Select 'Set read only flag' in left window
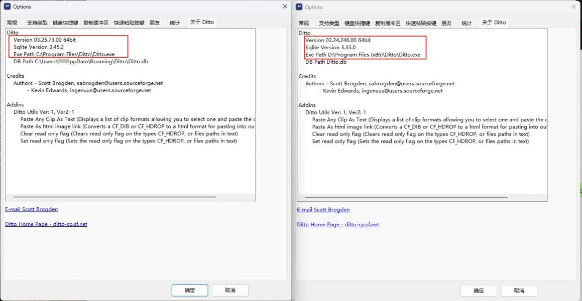 pyautogui.click(x=129, y=141)
